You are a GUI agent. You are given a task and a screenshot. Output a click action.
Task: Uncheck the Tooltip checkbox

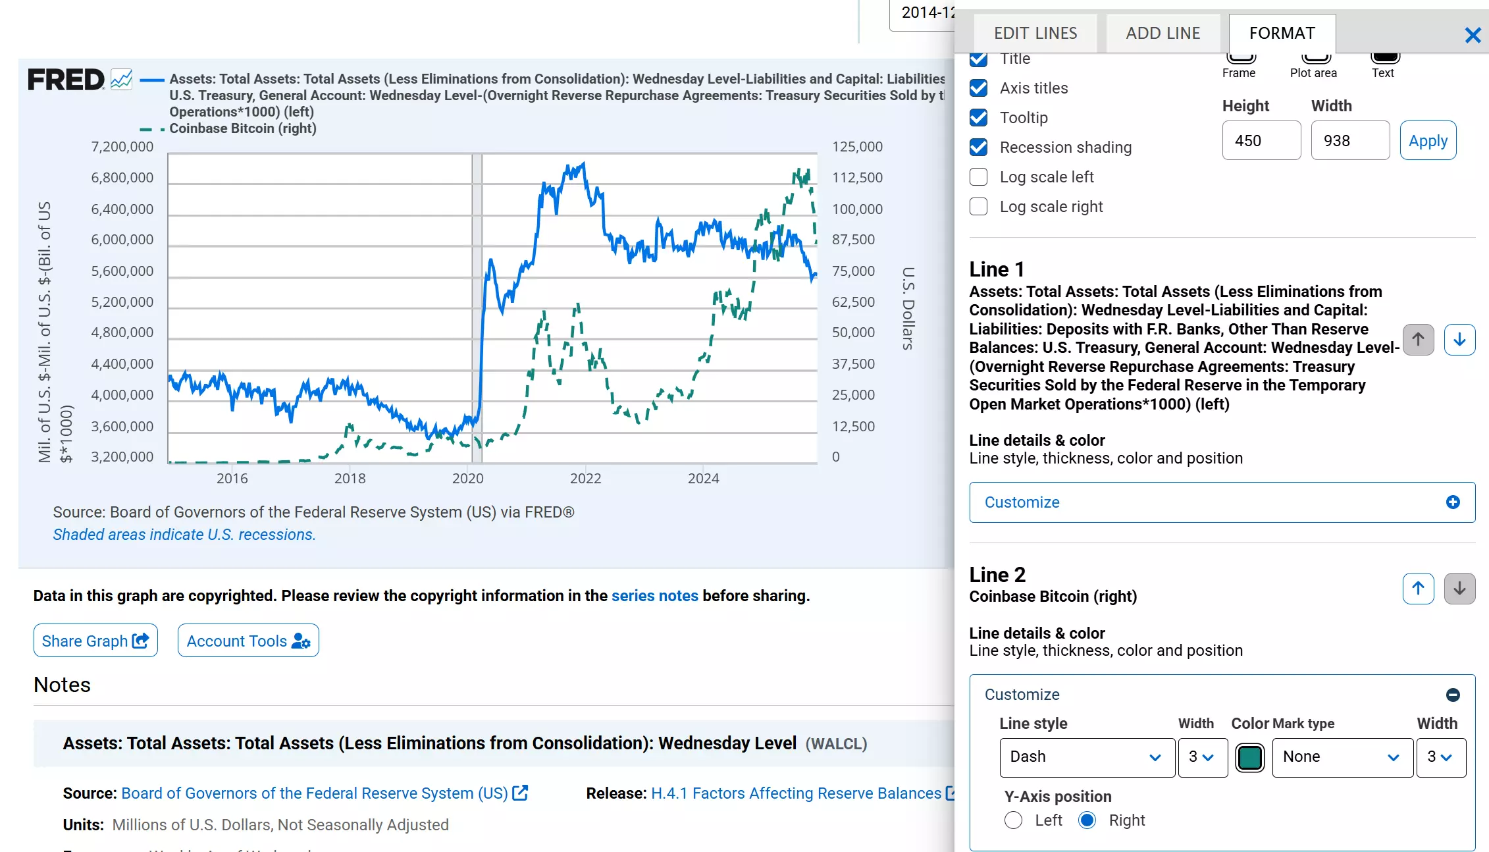click(979, 118)
